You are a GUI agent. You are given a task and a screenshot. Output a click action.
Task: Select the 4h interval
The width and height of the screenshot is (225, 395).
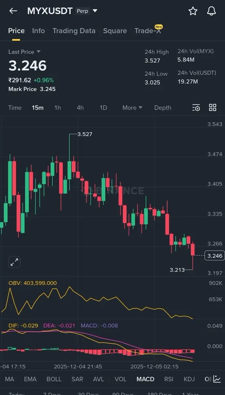pyautogui.click(x=80, y=108)
